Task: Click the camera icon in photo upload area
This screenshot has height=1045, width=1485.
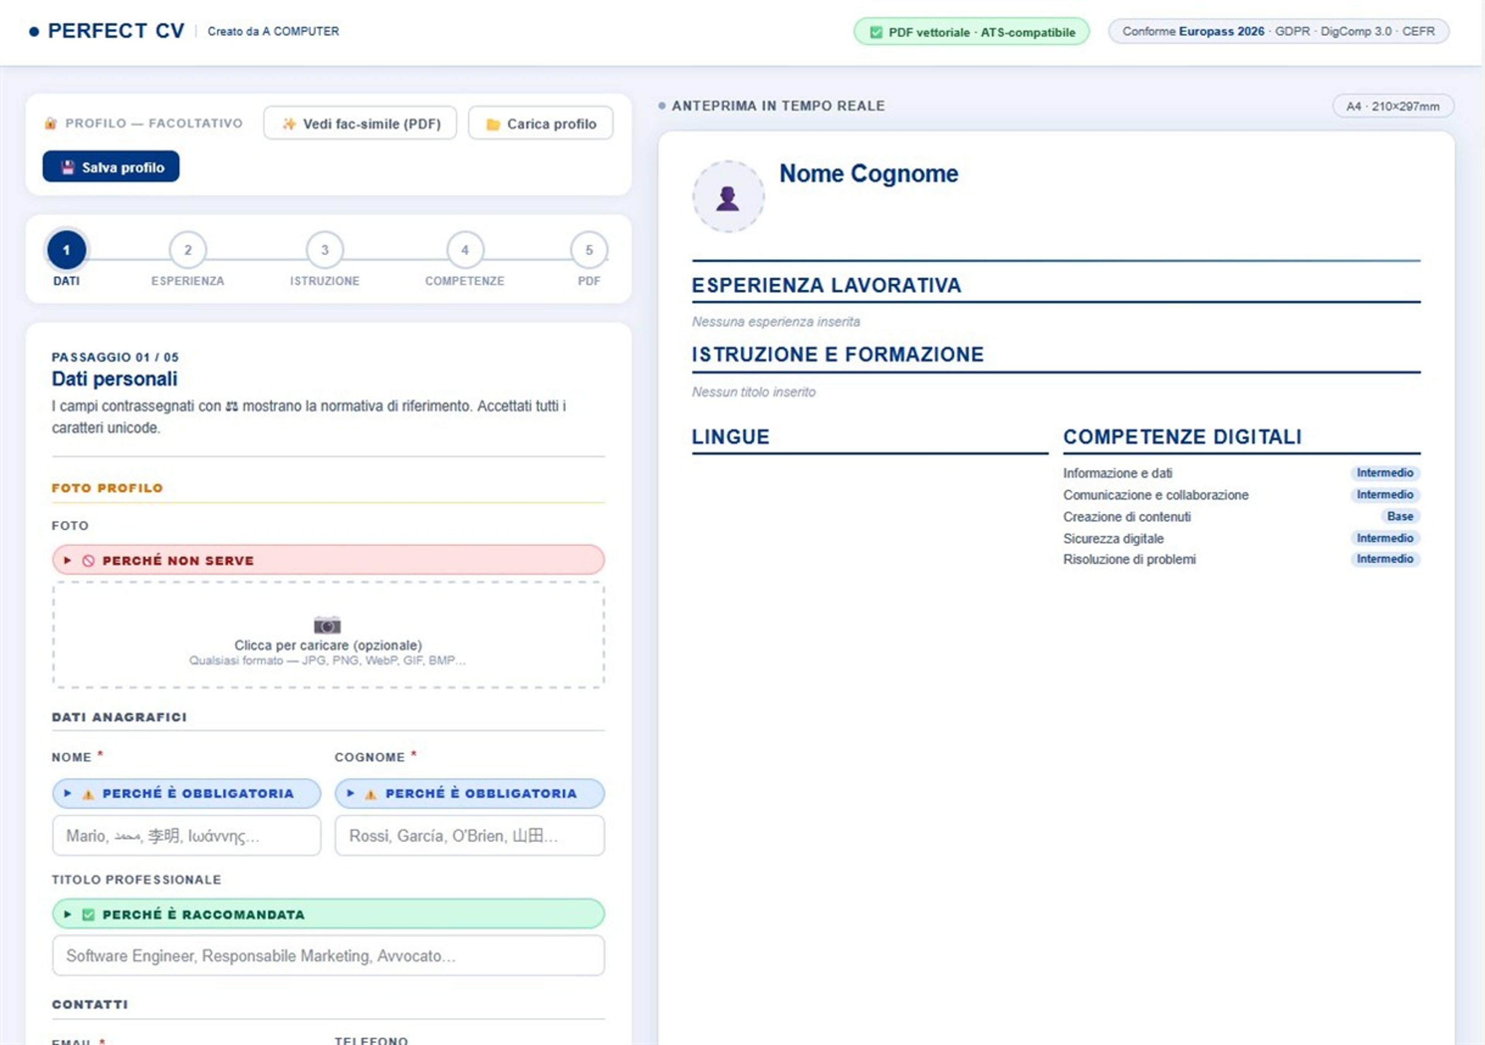Action: (327, 625)
